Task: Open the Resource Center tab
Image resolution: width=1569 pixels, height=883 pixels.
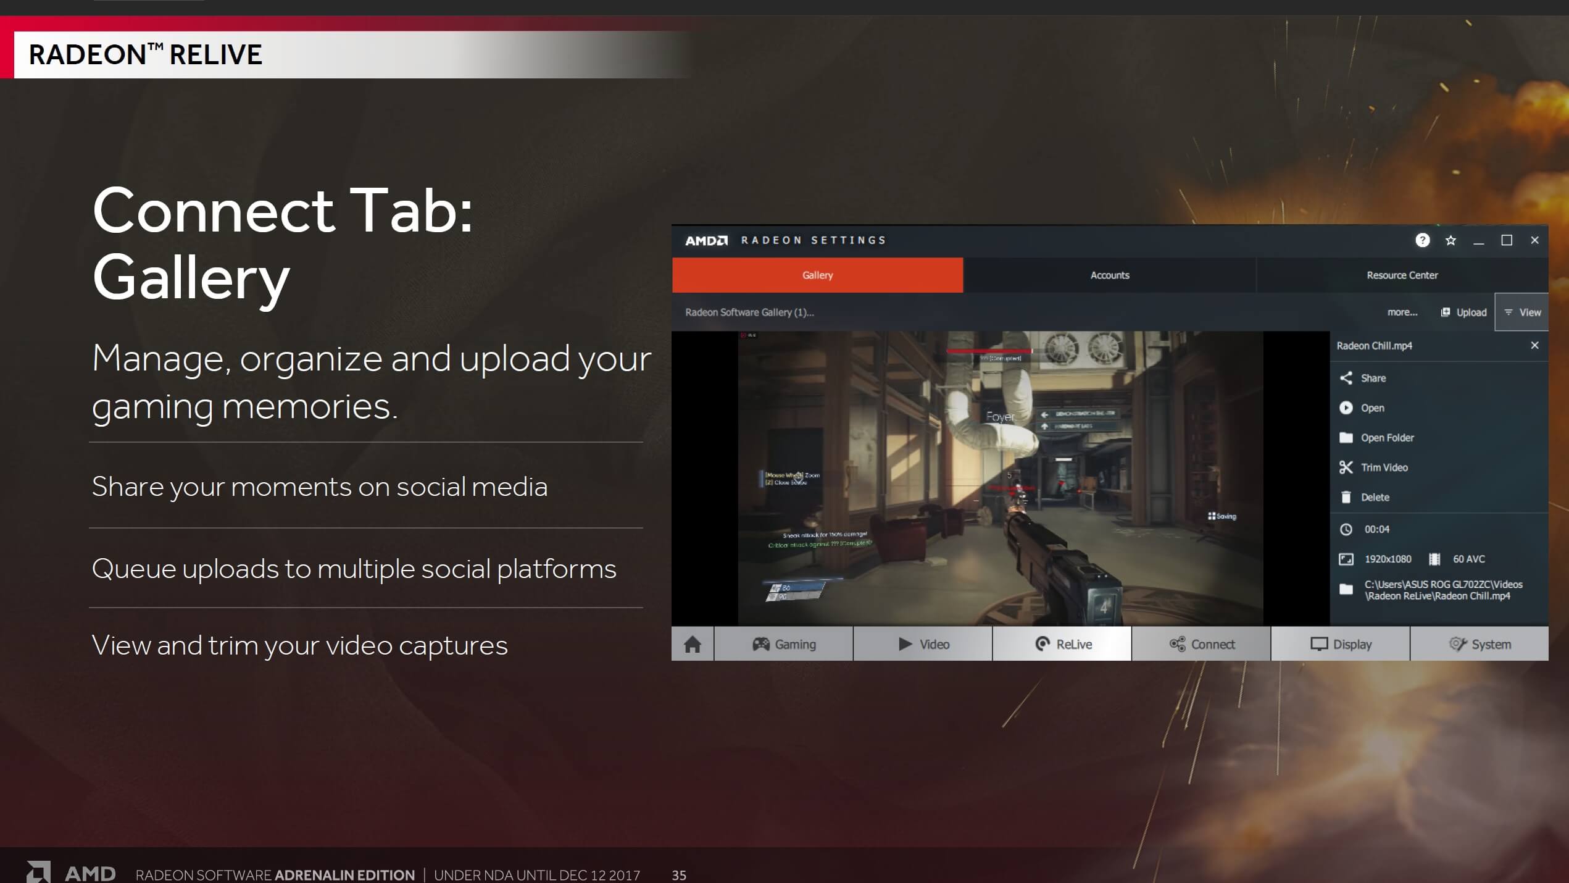Action: click(x=1402, y=275)
